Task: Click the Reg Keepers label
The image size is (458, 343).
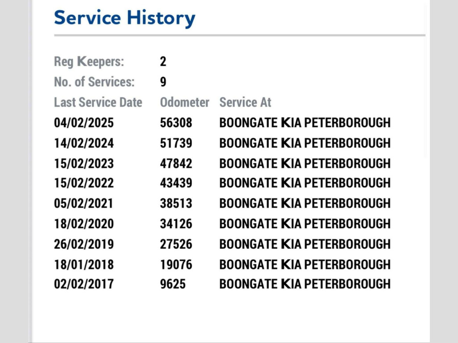Action: click(x=89, y=62)
